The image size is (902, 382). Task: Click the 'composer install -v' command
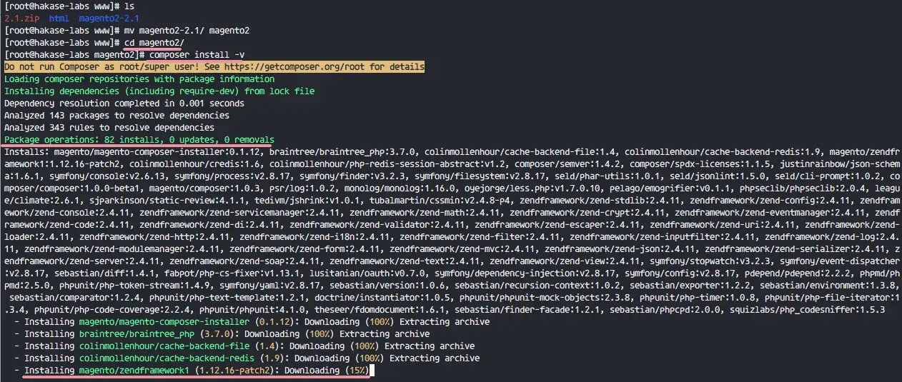197,54
